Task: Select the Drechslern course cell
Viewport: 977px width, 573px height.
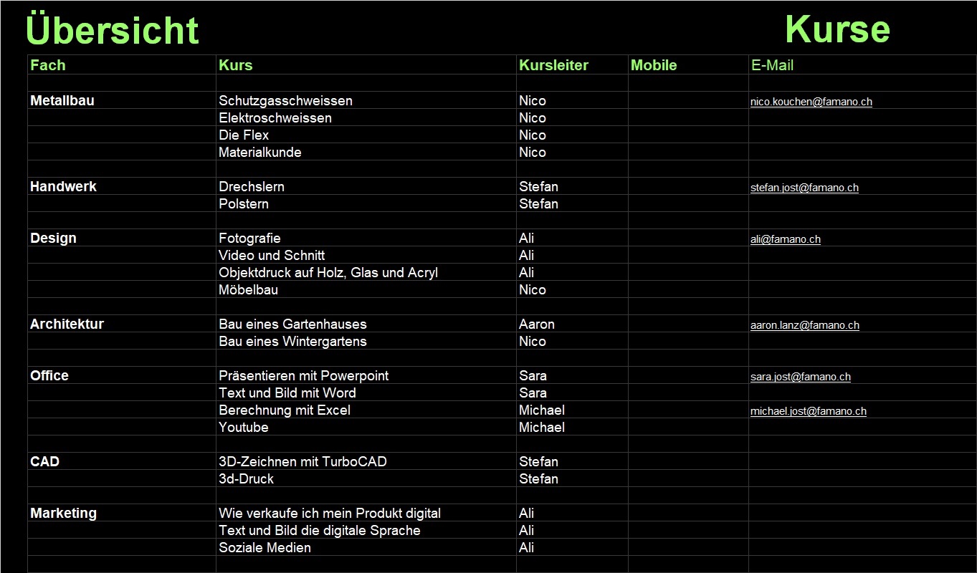Action: click(x=252, y=187)
